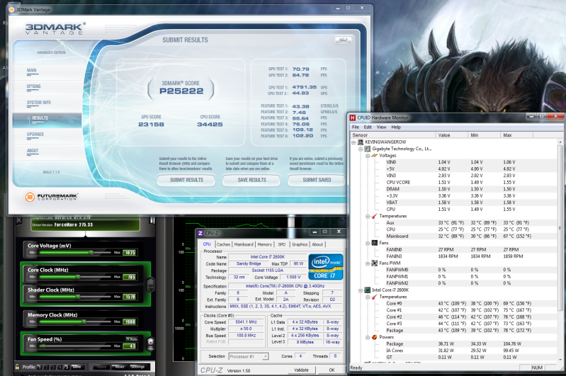The height and width of the screenshot is (376, 566).
Task: Open the File menu in Hardware Monitor
Action: point(355,127)
